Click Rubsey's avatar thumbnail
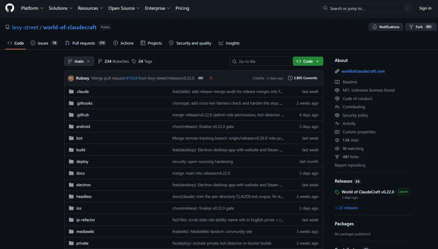438x249 pixels. coord(71,78)
